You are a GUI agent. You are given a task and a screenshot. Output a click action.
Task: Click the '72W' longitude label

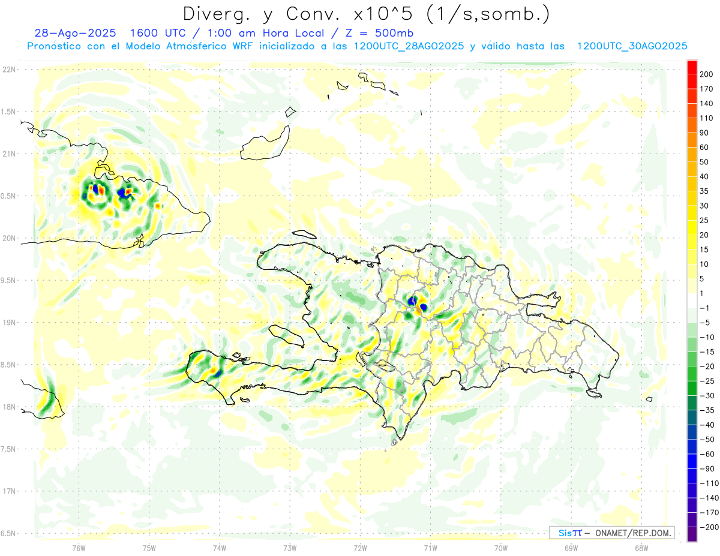(360, 548)
